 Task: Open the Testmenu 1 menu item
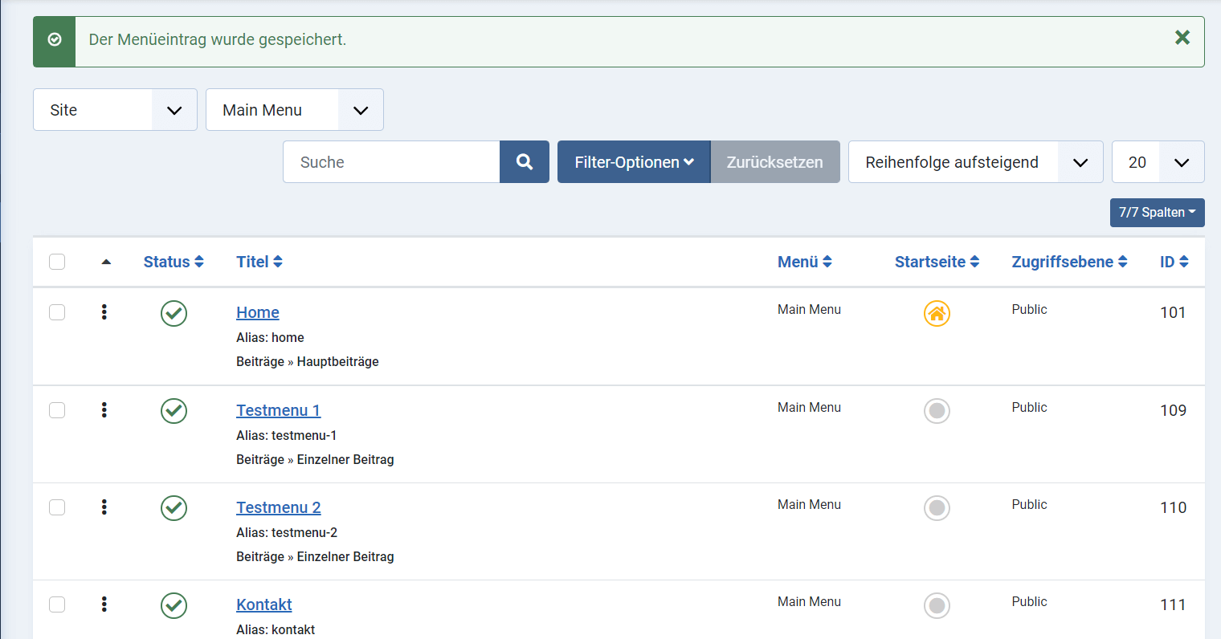click(278, 410)
